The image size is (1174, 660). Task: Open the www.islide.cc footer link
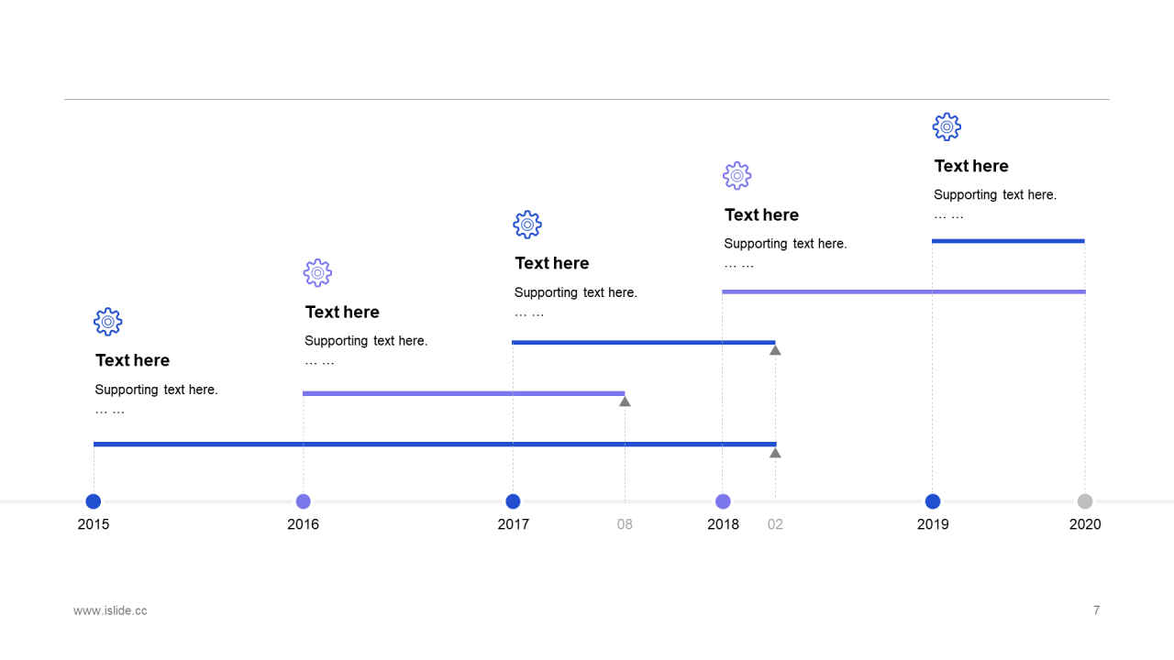click(x=110, y=610)
